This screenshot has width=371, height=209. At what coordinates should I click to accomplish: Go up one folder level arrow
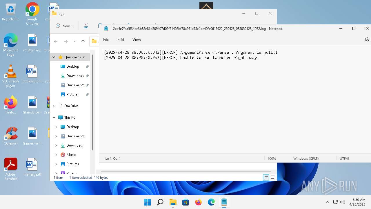[83, 42]
